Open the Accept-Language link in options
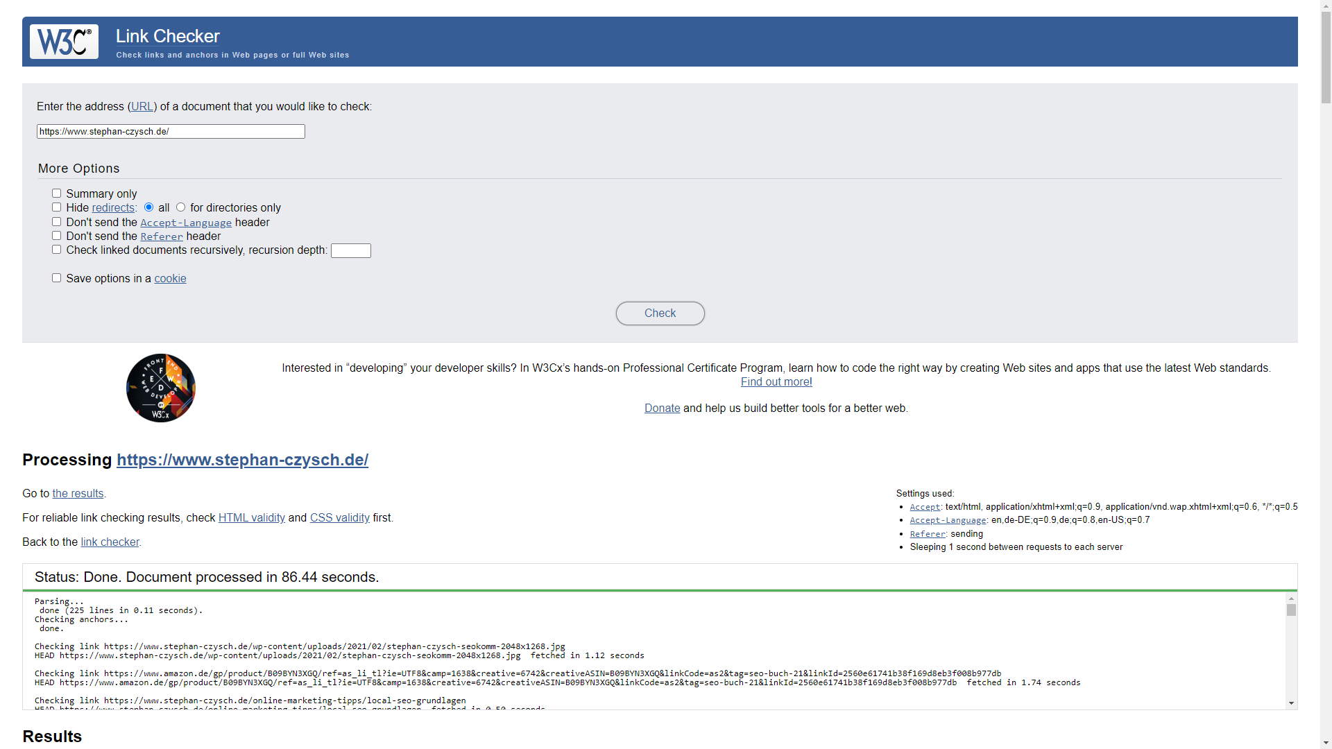Viewport: 1332px width, 749px height. (186, 223)
